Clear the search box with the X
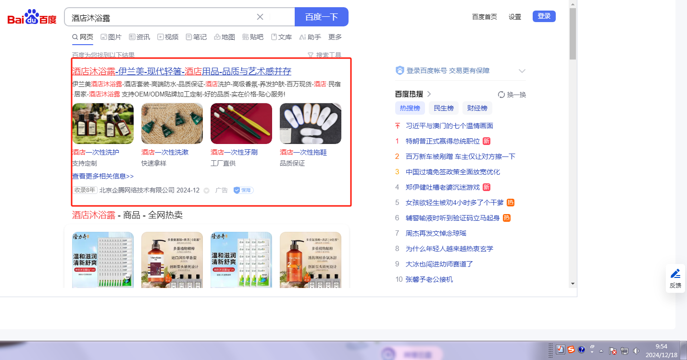The height and width of the screenshot is (360, 687). [260, 17]
